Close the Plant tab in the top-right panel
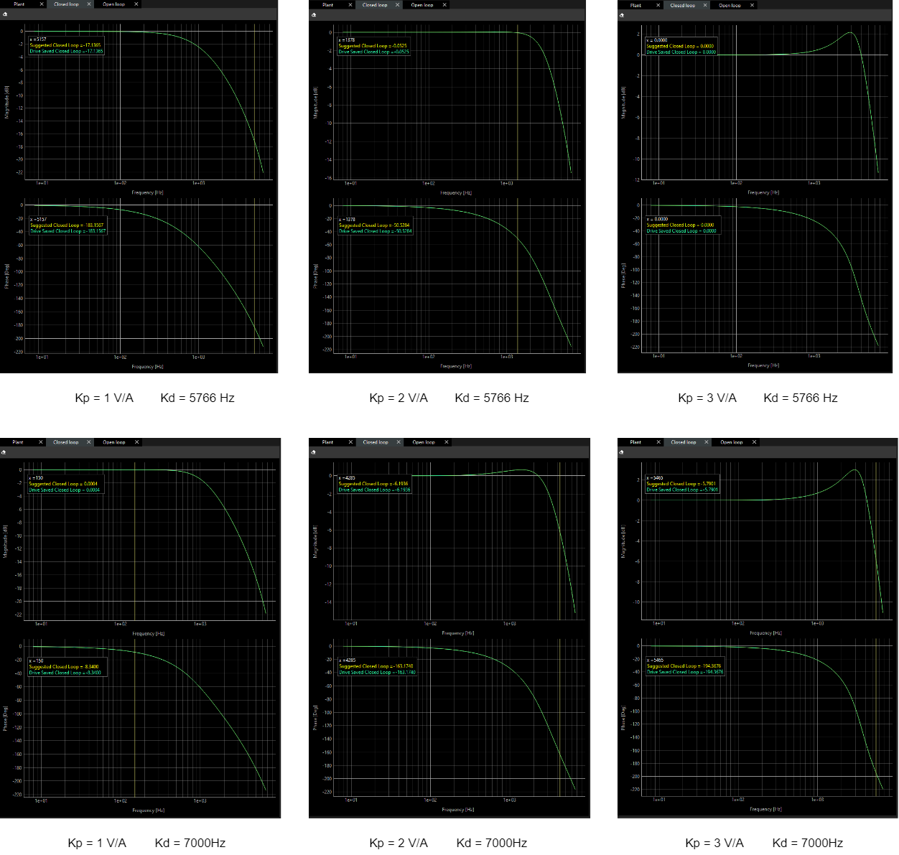 tap(658, 5)
